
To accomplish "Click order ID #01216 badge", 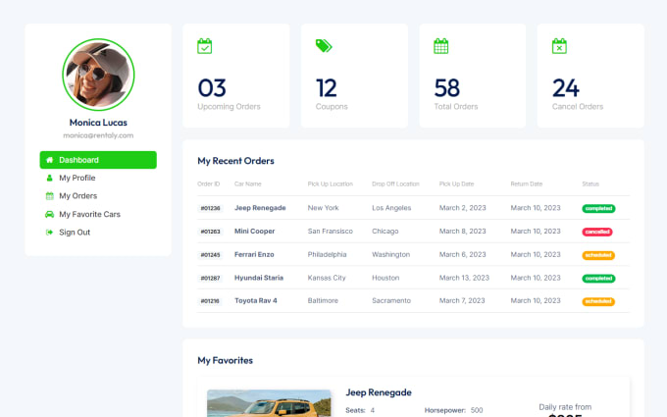I will [211, 301].
